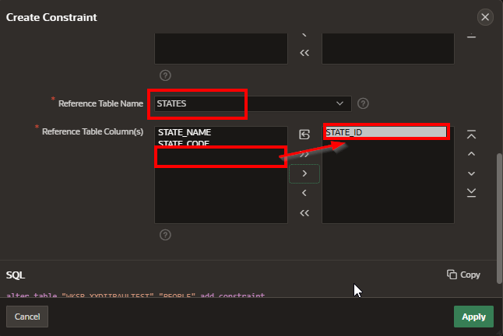The image size is (503, 336).
Task: Move selected reference column up one
Action: 471,154
